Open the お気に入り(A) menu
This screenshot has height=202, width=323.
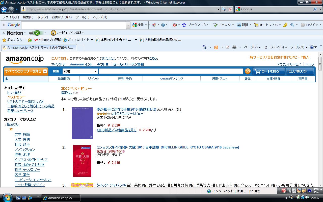pos(62,17)
